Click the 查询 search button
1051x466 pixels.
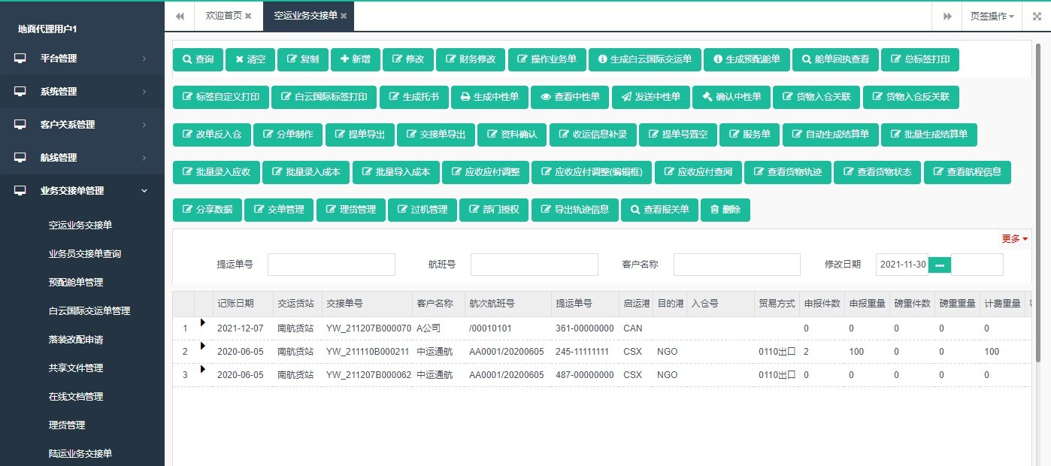tap(198, 59)
